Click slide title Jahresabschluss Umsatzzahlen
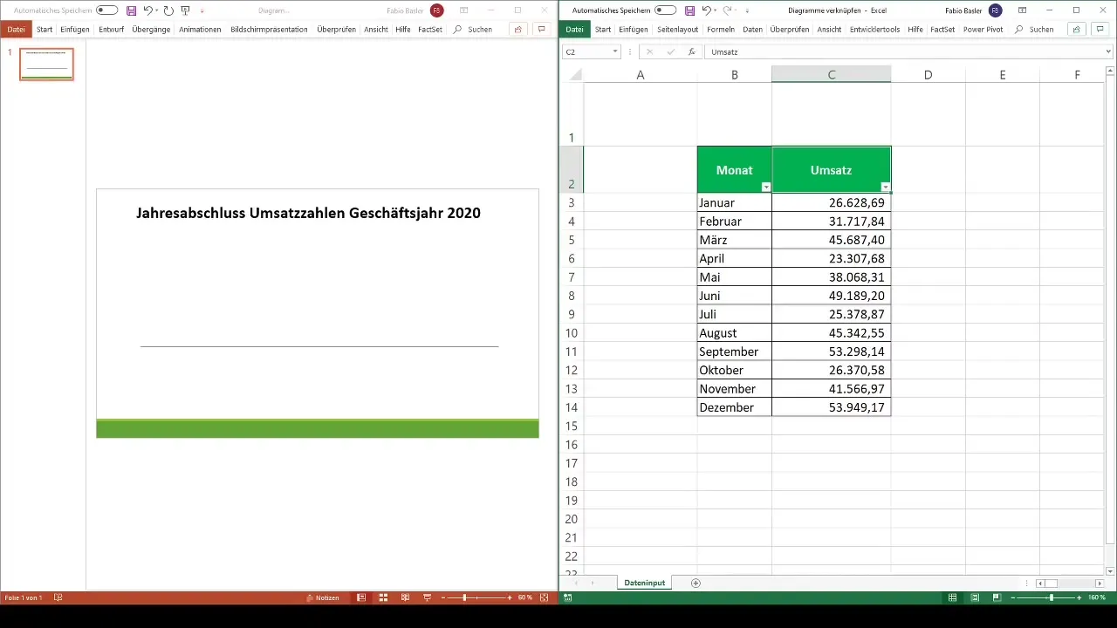The image size is (1117, 628). point(309,213)
